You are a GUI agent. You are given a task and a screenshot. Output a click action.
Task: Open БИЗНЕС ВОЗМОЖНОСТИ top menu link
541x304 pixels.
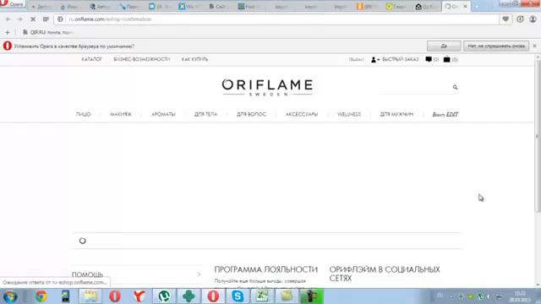point(142,59)
